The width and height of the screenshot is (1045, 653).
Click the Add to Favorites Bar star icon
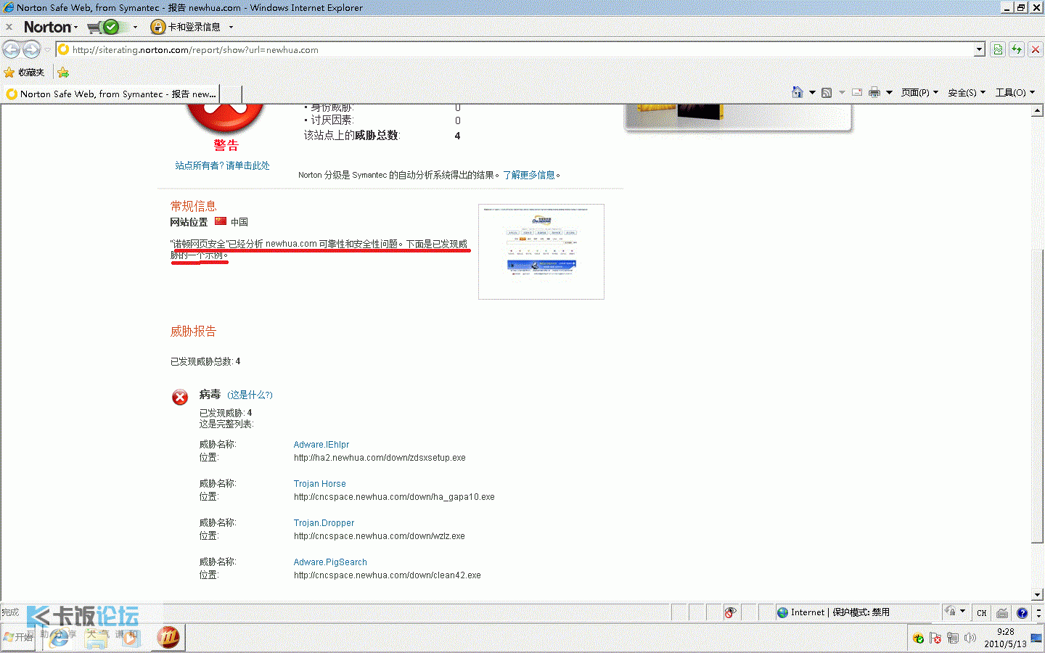tap(63, 73)
